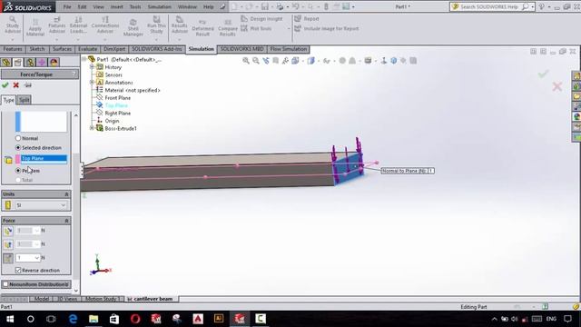Select the Selected direction radio option
Screen dimensions: 581x327
pos(18,147)
